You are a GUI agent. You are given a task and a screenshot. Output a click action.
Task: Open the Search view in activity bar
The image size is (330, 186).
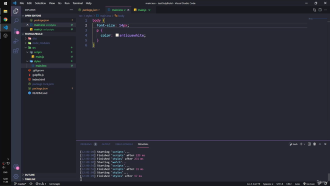click(x=16, y=21)
